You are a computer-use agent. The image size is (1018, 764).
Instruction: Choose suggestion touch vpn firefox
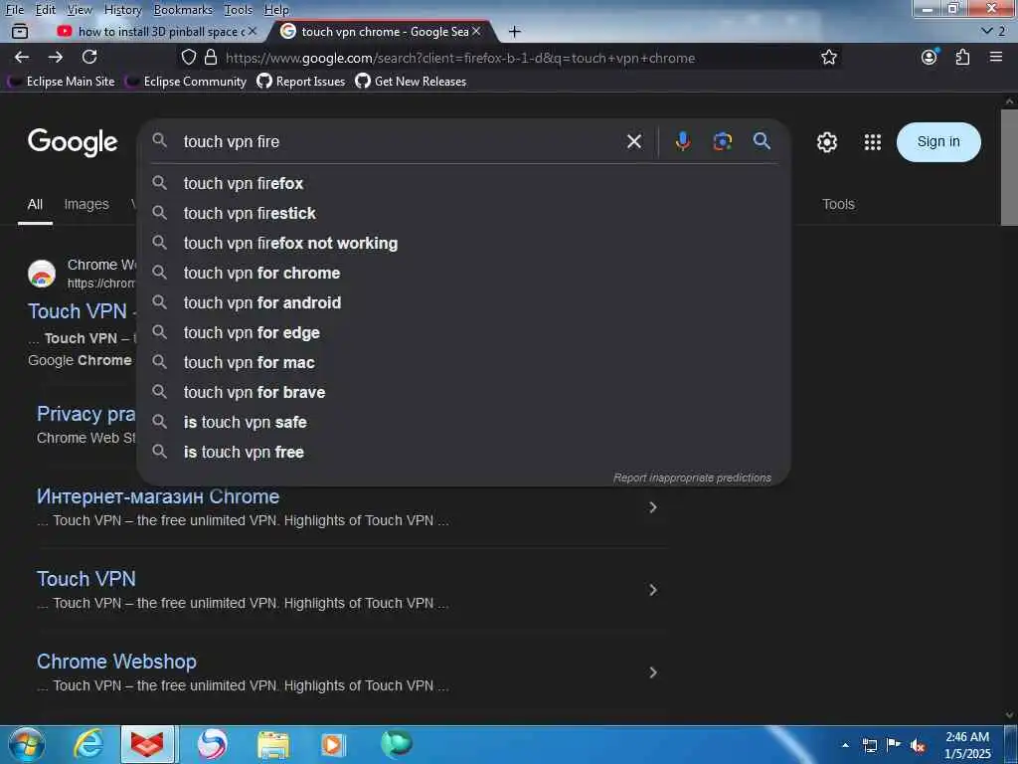(x=463, y=183)
